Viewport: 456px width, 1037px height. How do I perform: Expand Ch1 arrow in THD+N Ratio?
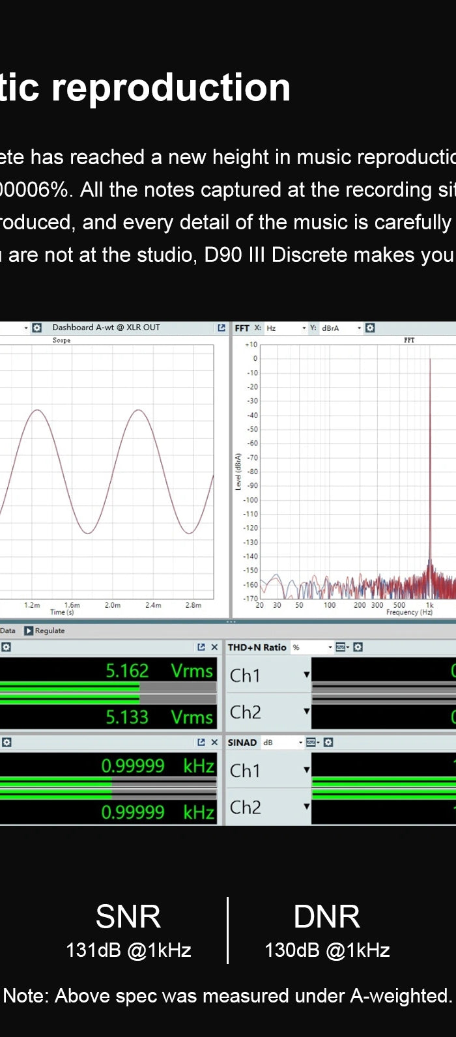point(306,675)
